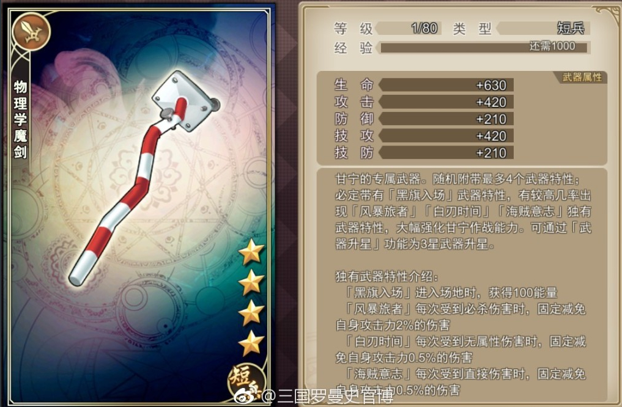Click the 技攻 +420 stat row

pyautogui.click(x=424, y=136)
